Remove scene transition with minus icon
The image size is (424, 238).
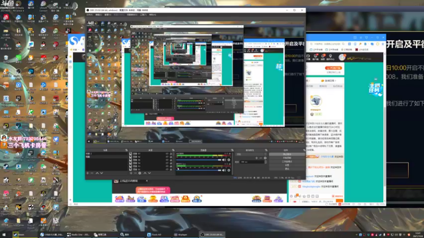(261, 158)
